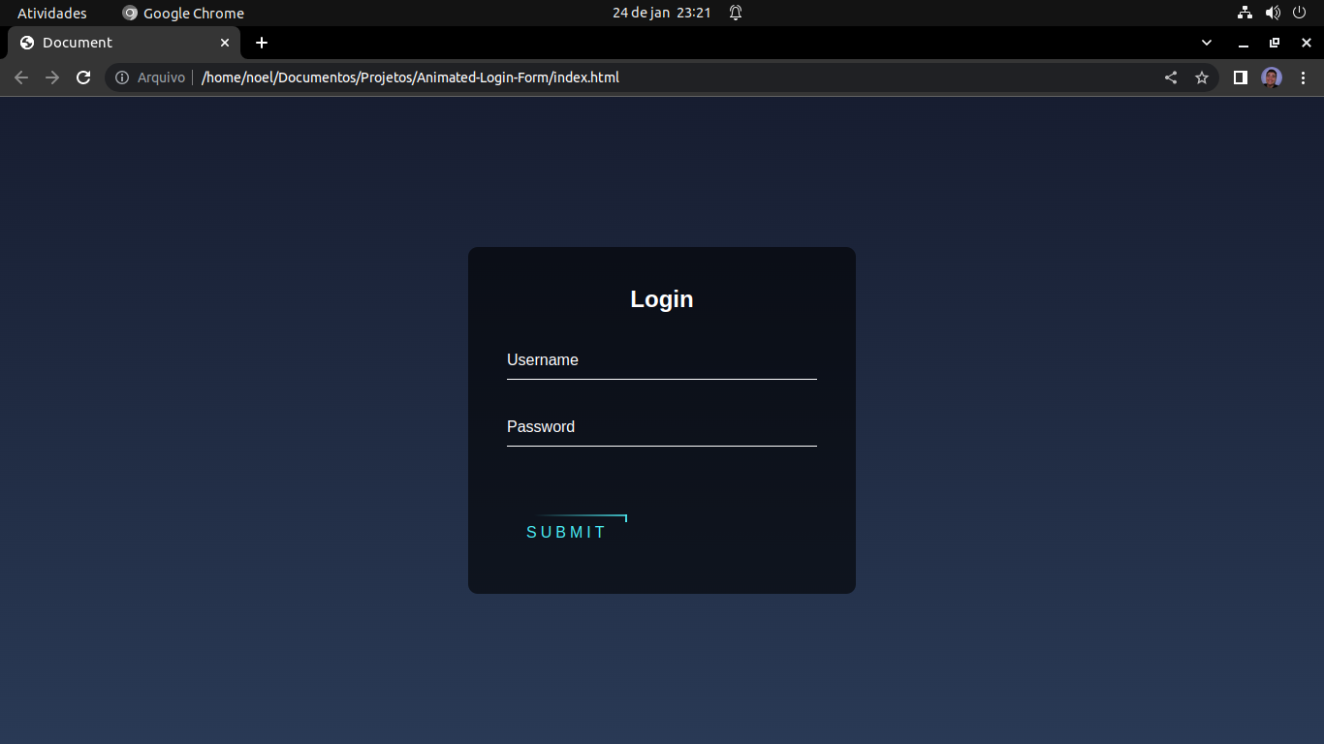Image resolution: width=1324 pixels, height=744 pixels.
Task: Click the SUBMIT button on the login form
Action: [x=567, y=531]
